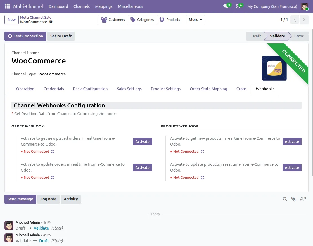The image size is (313, 246).
Task: Click the New record button
Action: [11, 20]
